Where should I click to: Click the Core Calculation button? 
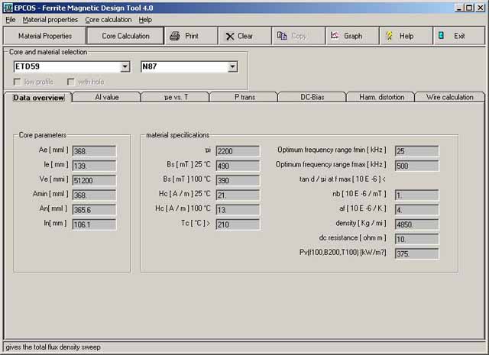125,36
